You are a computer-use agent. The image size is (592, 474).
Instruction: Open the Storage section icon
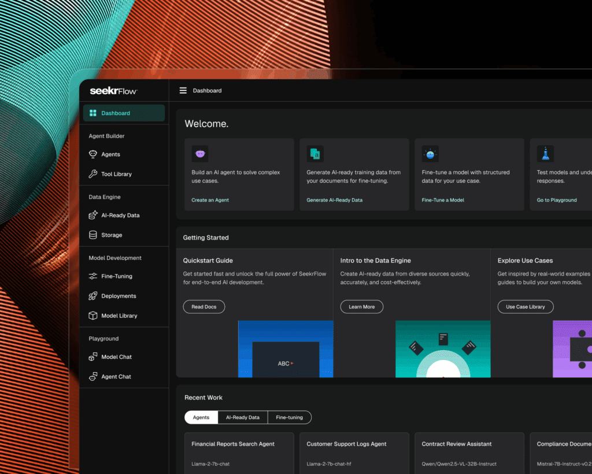(93, 234)
